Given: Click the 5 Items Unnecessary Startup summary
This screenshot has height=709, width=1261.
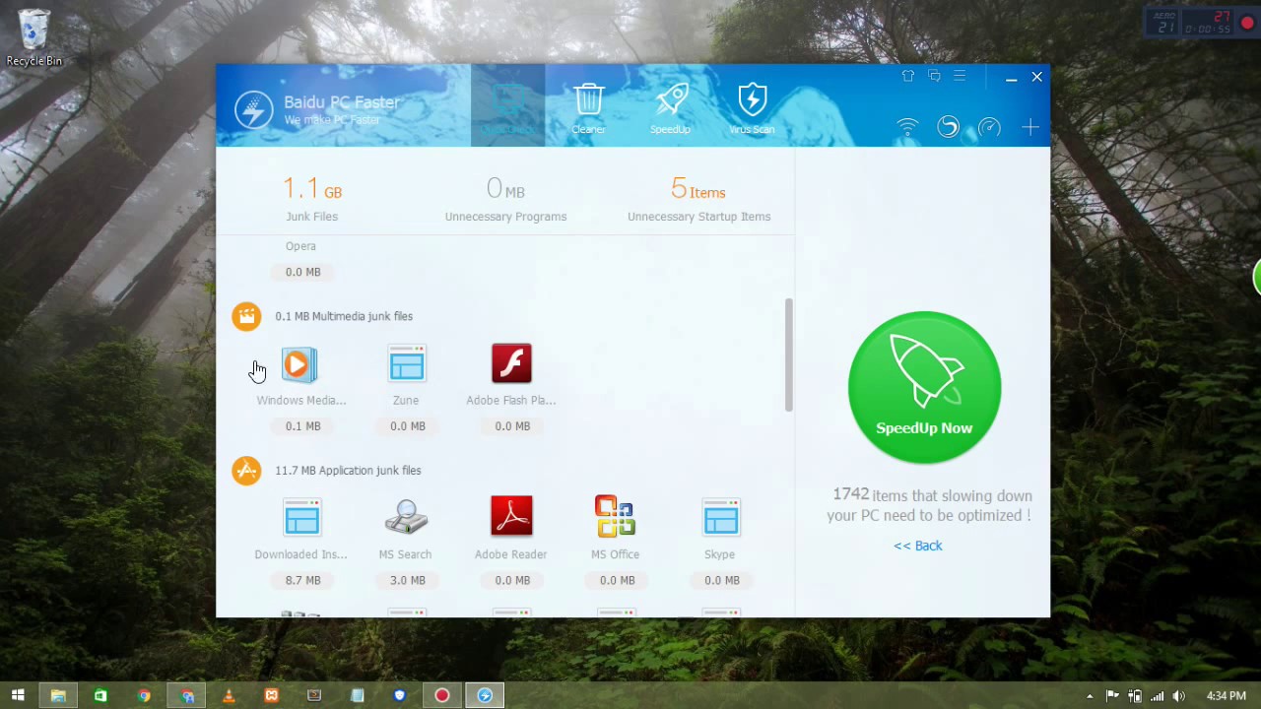Looking at the screenshot, I should pyautogui.click(x=698, y=198).
